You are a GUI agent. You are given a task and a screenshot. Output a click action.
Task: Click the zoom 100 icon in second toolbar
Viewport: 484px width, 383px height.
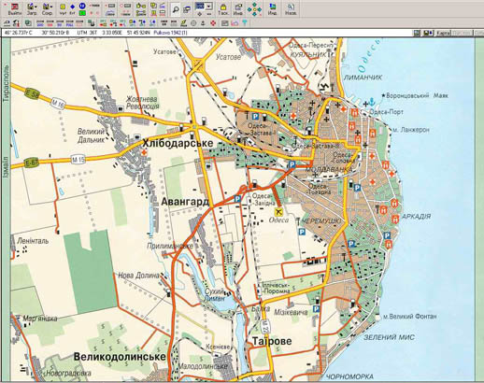[50, 23]
